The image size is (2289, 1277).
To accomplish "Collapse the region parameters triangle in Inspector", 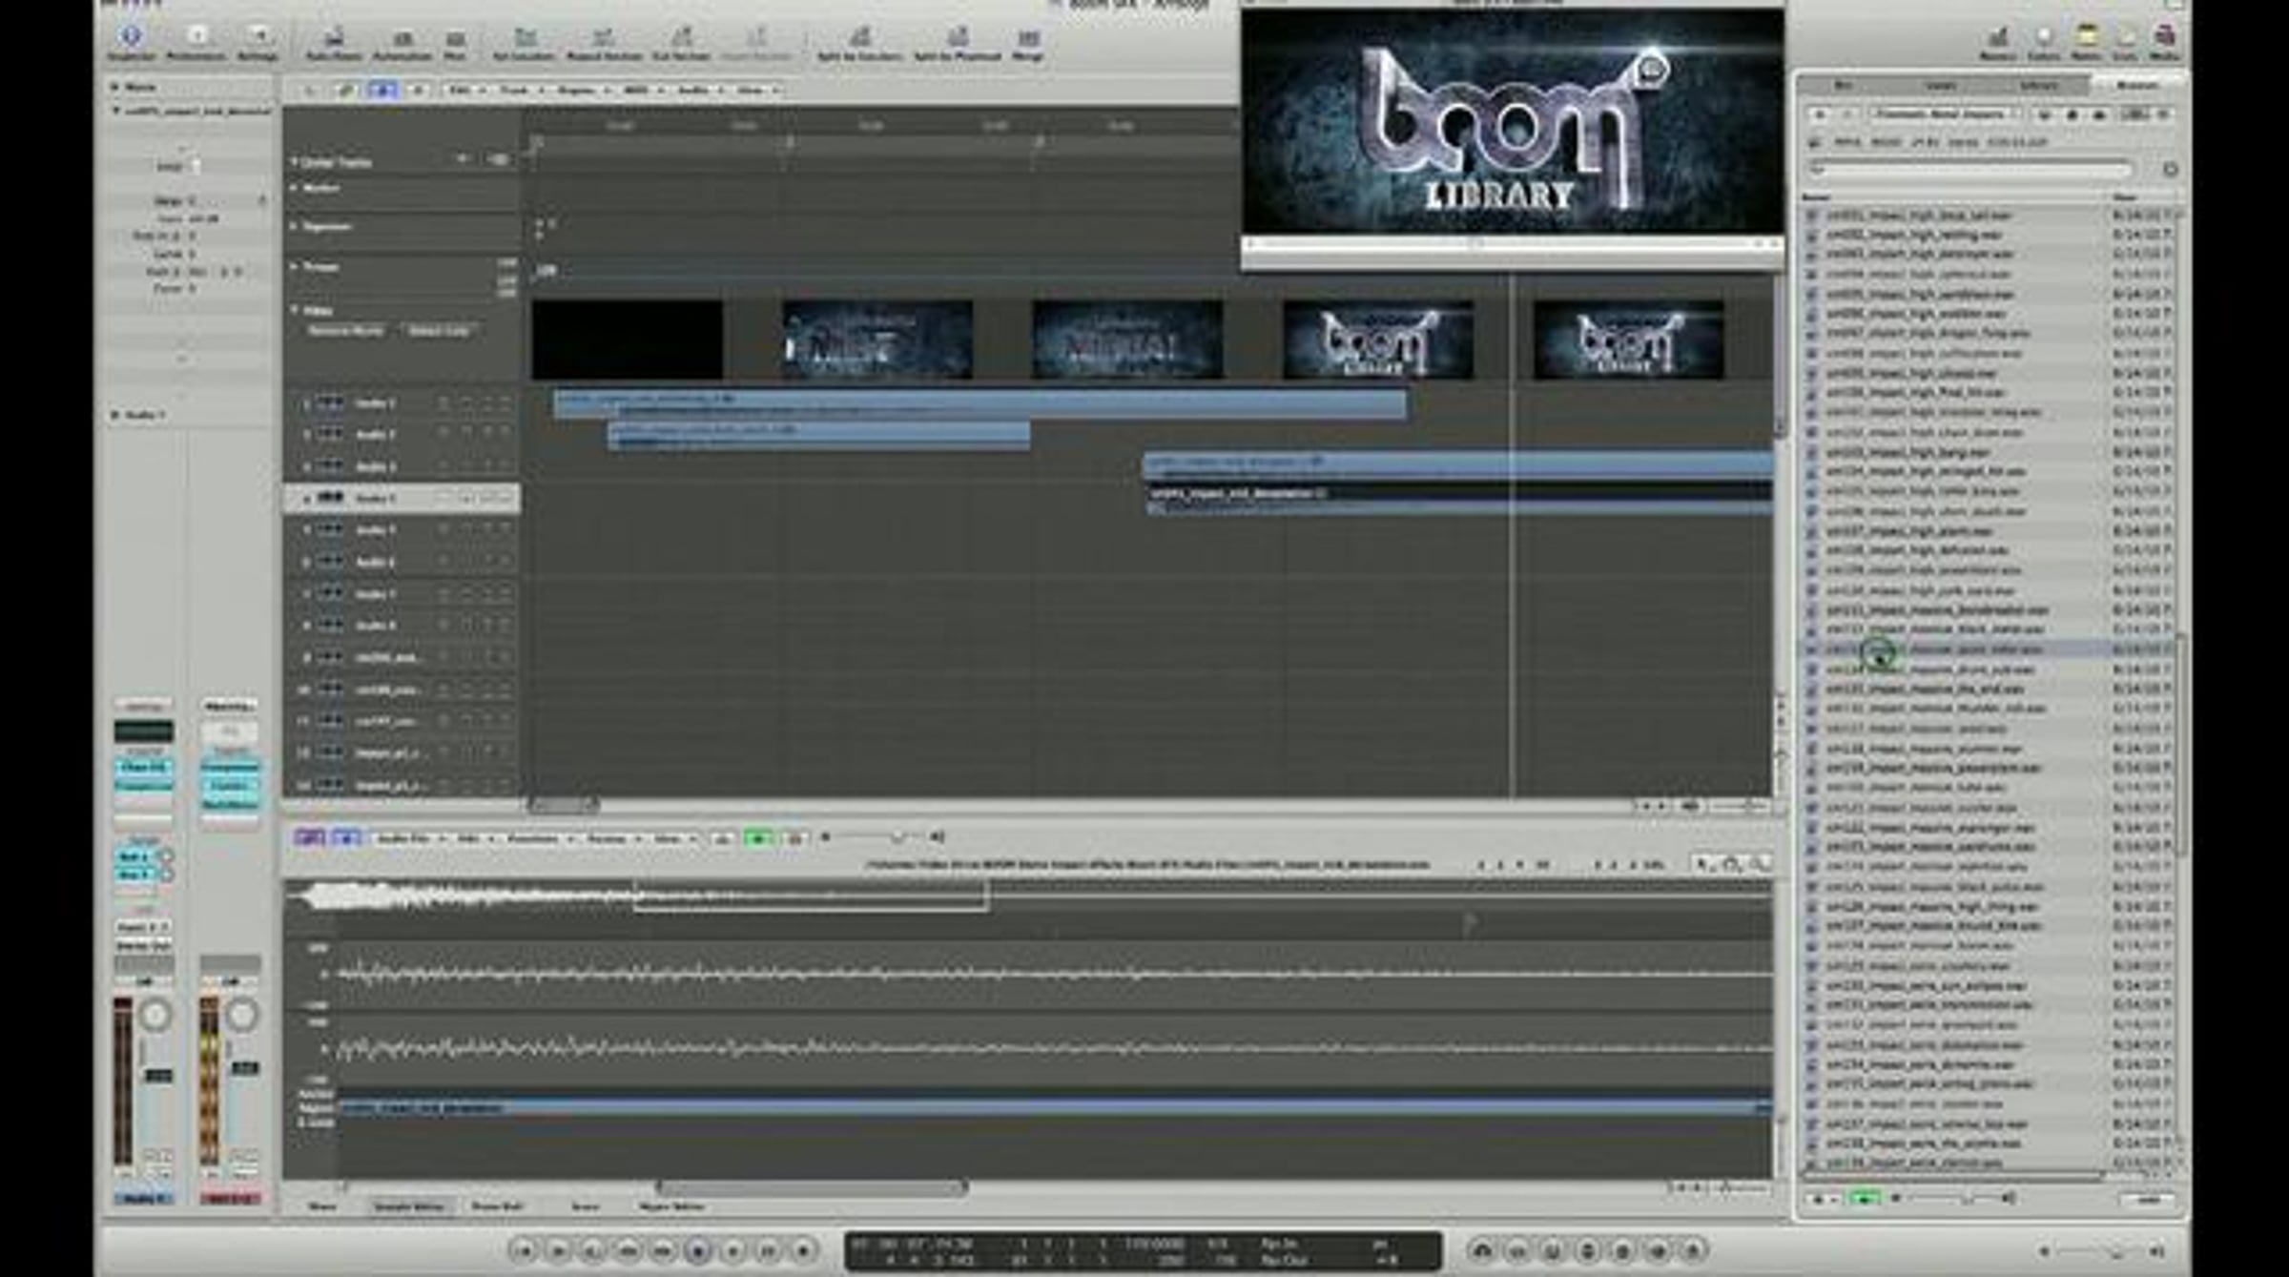I will coord(115,111).
